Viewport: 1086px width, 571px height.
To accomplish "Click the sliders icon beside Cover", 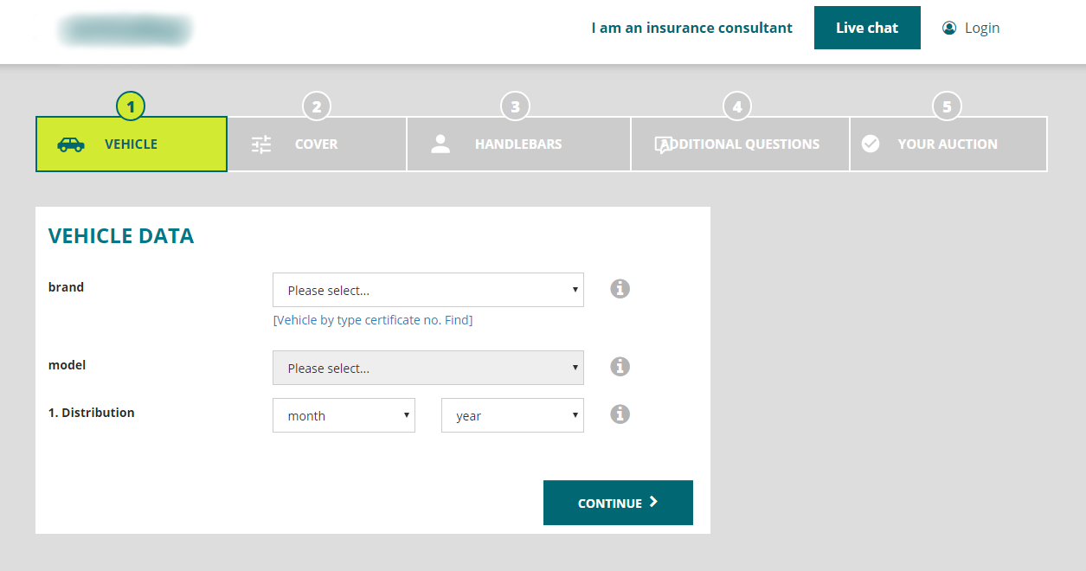I will click(x=261, y=144).
